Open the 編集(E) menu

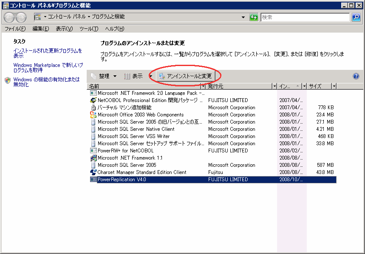pyautogui.click(x=41, y=29)
